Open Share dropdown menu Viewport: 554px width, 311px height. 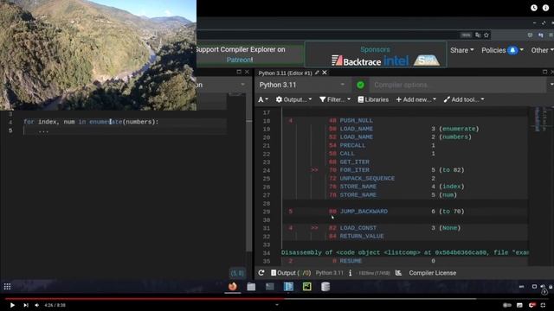pyautogui.click(x=461, y=50)
